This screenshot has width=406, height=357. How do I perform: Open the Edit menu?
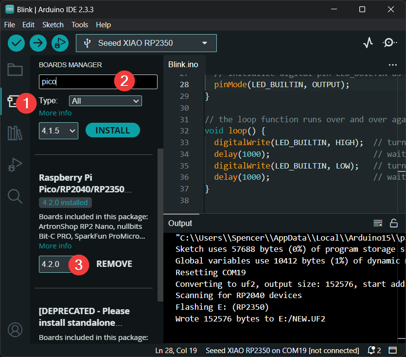coord(29,25)
